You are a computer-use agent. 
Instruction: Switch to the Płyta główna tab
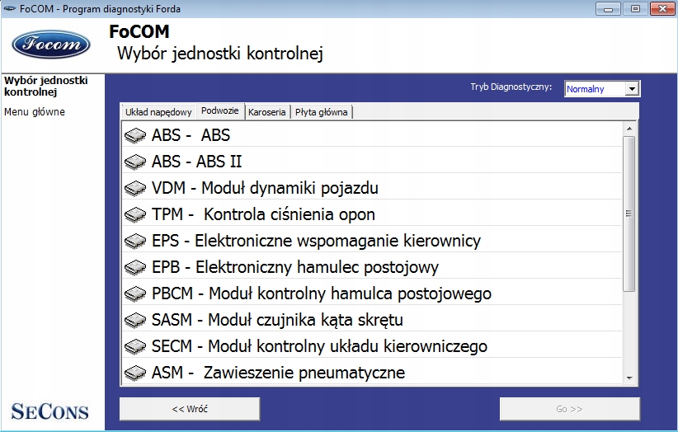point(322,112)
